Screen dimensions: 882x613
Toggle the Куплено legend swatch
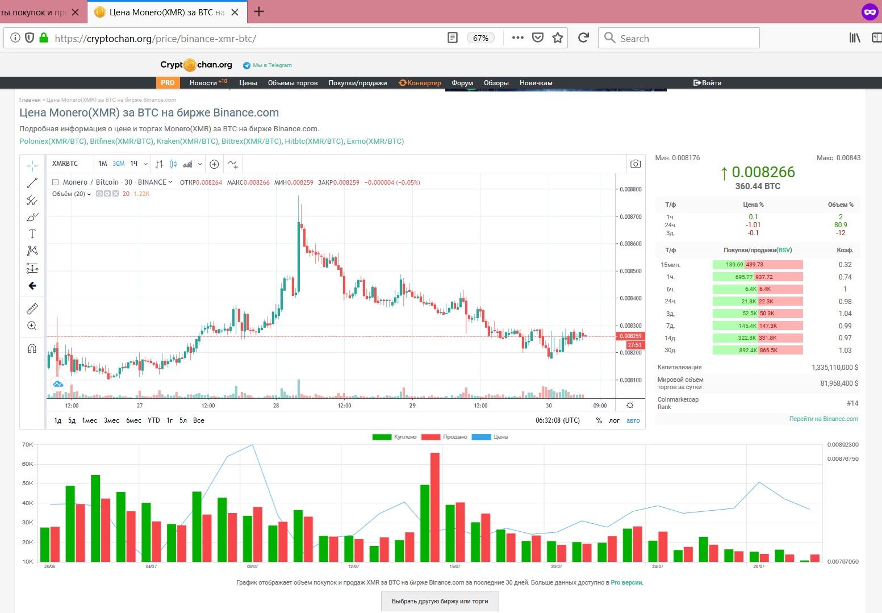[x=382, y=437]
